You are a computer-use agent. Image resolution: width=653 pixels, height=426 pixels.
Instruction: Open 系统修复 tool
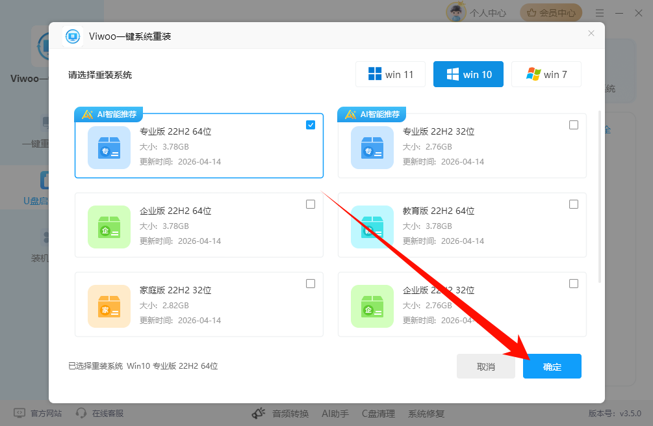pyautogui.click(x=426, y=414)
